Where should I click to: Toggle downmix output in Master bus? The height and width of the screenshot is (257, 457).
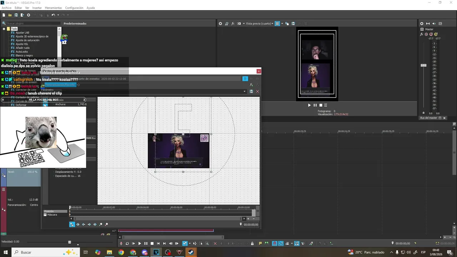[x=428, y=24]
